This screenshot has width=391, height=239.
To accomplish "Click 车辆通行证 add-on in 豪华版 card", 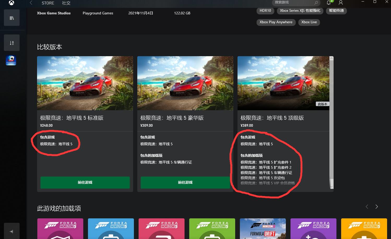I will pyautogui.click(x=166, y=162).
